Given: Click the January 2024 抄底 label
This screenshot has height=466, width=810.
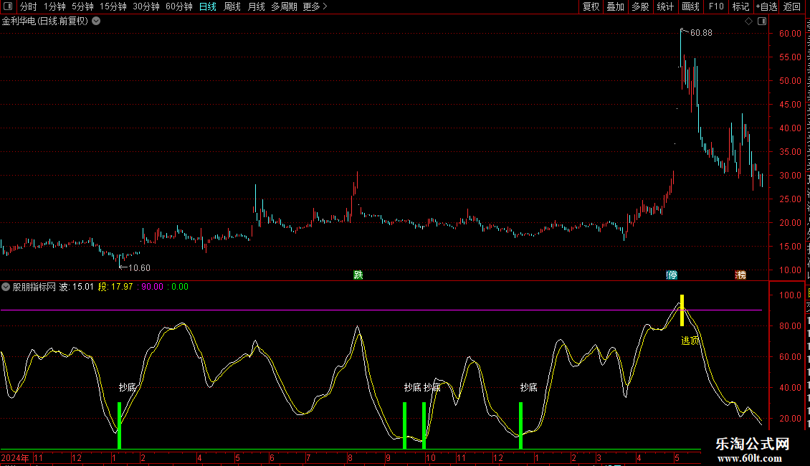Looking at the screenshot, I should tap(127, 387).
